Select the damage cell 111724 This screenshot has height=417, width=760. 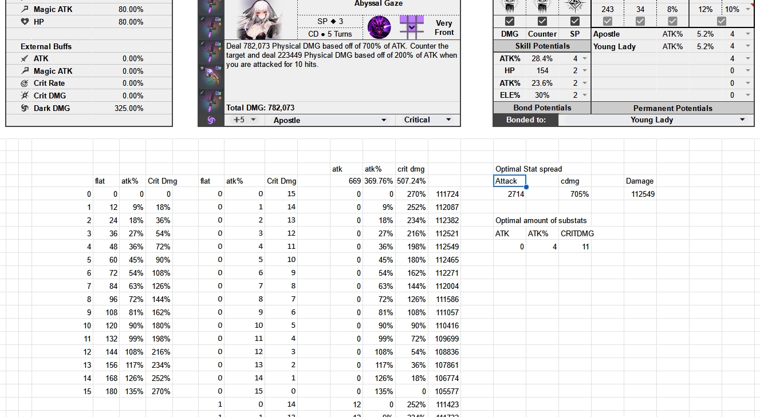pyautogui.click(x=447, y=194)
